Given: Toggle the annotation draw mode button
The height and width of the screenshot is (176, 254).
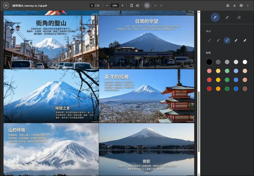Looking at the screenshot, I should [147, 5].
